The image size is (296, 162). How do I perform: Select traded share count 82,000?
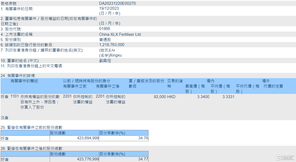(160, 97)
